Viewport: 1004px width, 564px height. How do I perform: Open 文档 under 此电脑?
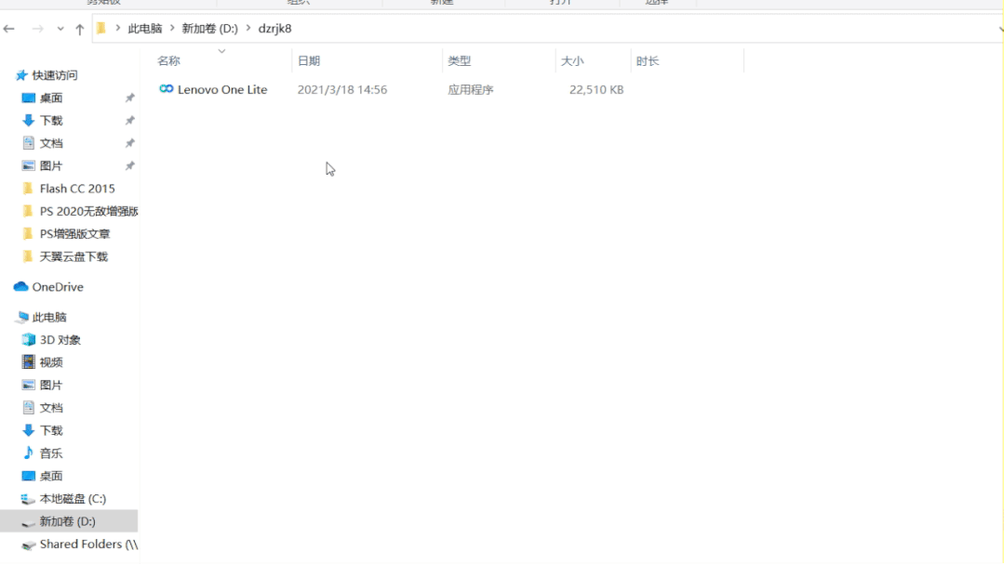50,408
